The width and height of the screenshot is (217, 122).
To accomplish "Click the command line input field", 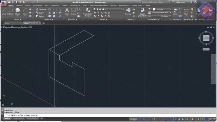I will (x=110, y=115).
